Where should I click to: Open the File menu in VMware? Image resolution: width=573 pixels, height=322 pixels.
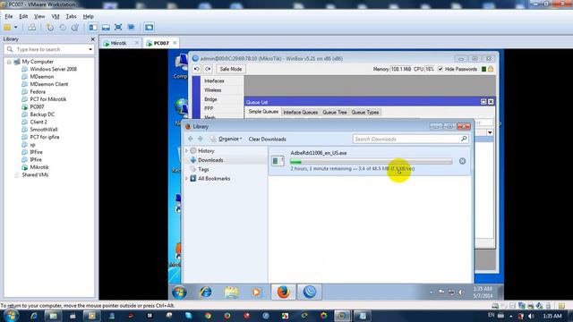point(9,16)
